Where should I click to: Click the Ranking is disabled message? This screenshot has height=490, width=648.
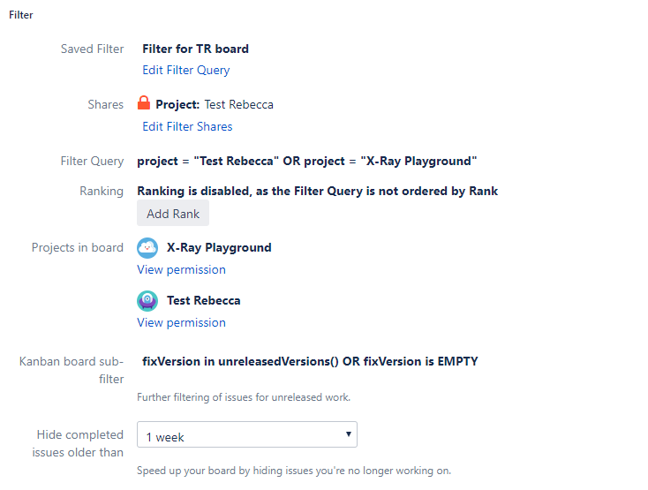click(x=318, y=191)
